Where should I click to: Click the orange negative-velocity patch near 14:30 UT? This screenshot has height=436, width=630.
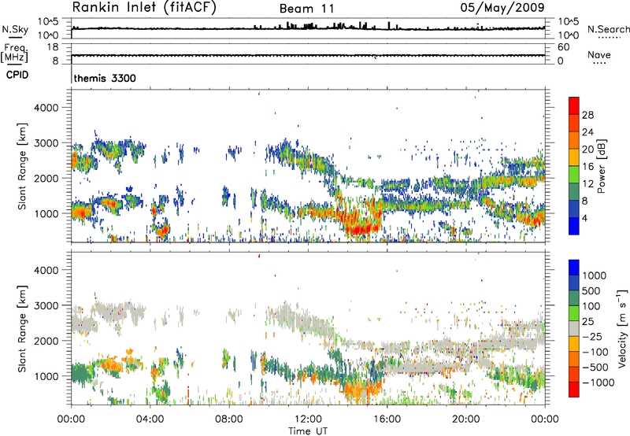click(359, 390)
